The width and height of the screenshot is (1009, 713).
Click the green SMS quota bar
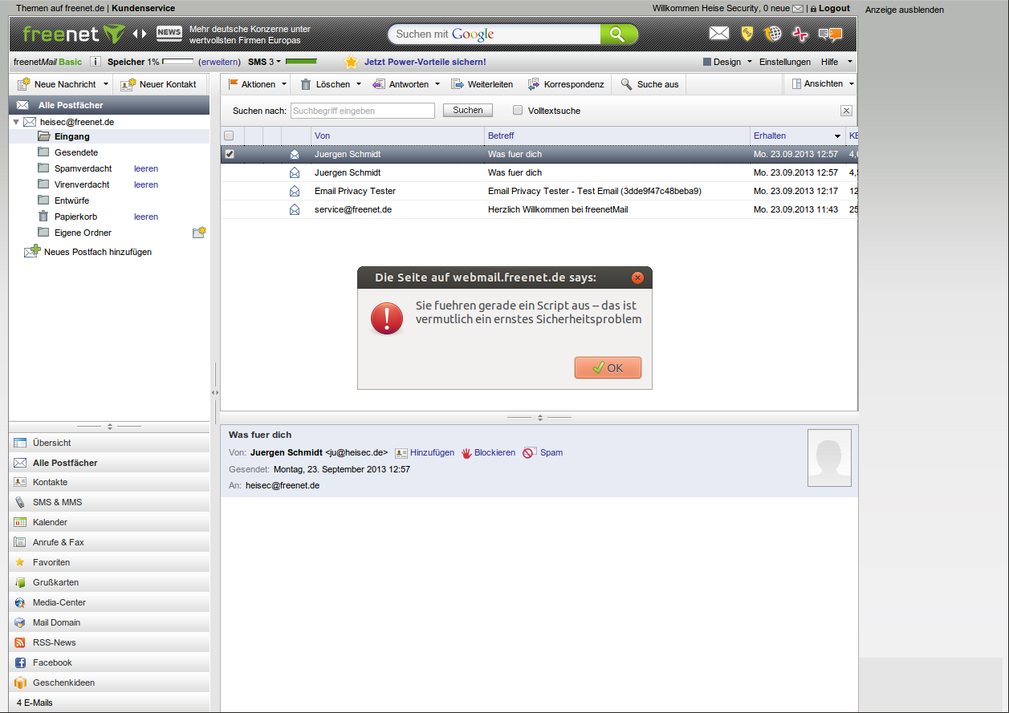tap(301, 62)
